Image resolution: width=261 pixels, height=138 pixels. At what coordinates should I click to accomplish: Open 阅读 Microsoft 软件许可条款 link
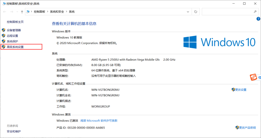pos(99,121)
